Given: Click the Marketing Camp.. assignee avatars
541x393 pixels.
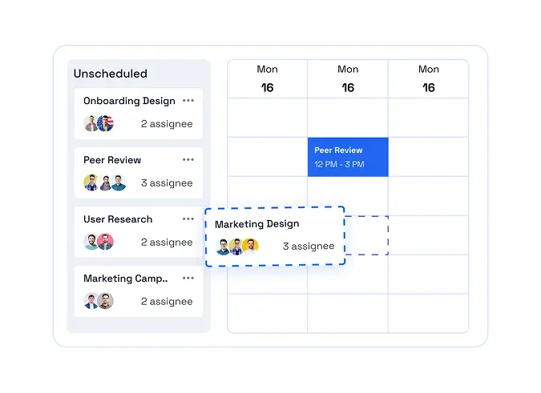Looking at the screenshot, I should click(x=99, y=301).
